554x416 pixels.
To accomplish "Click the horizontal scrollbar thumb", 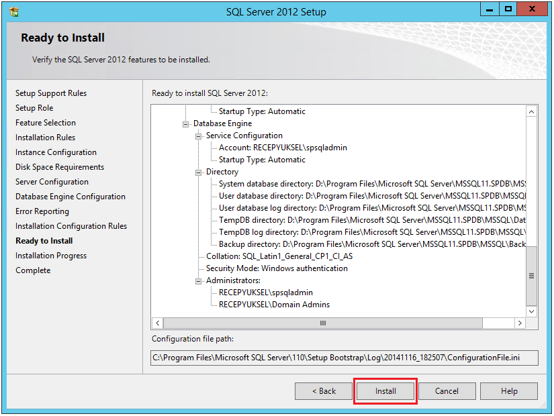I will 323,323.
